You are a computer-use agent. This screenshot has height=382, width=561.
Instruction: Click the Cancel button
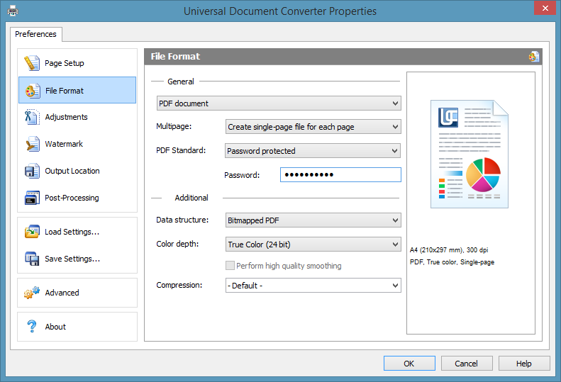[467, 364]
